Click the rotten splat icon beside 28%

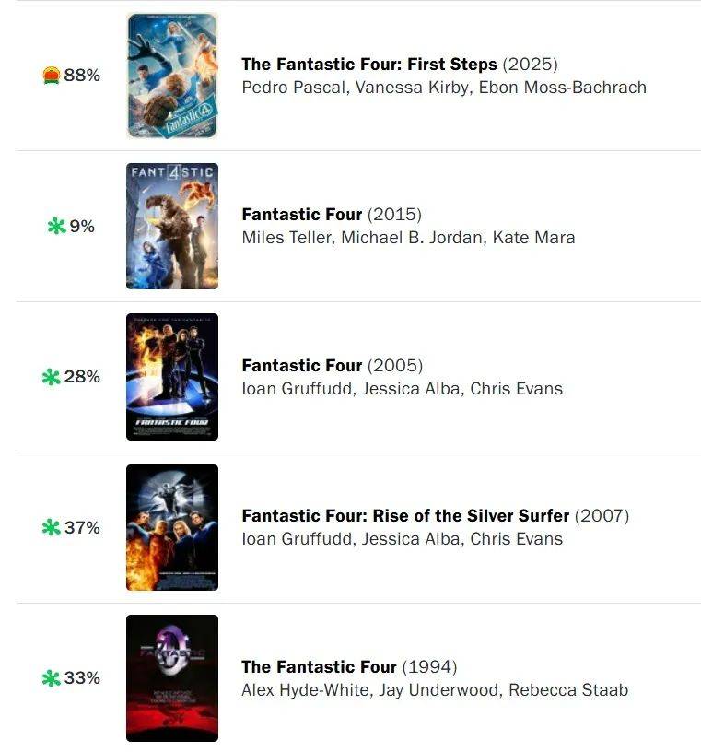pos(52,377)
